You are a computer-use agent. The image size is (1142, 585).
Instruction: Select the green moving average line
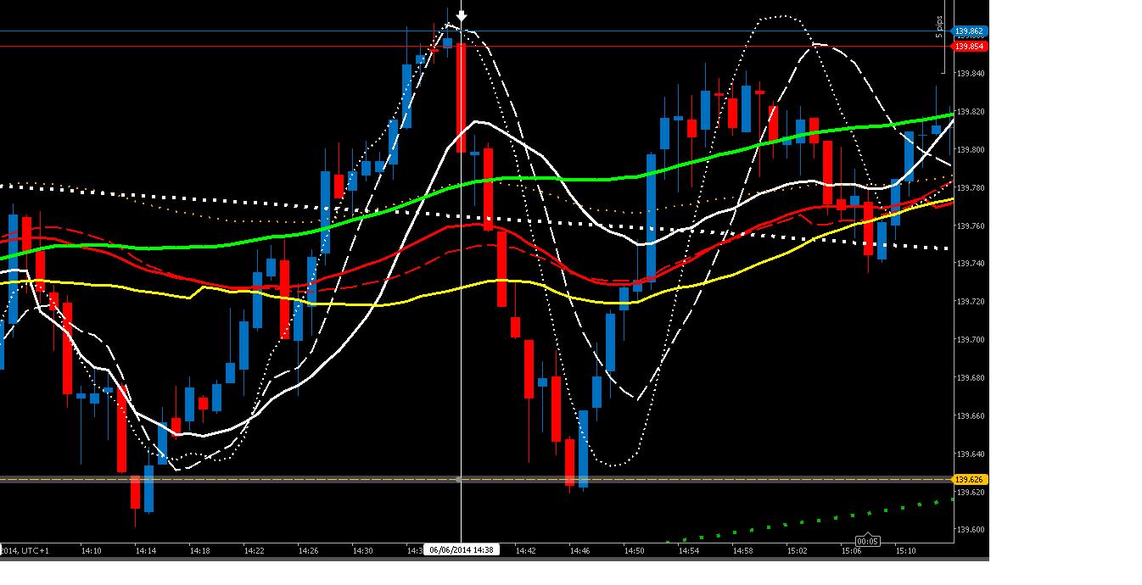pyautogui.click(x=594, y=178)
